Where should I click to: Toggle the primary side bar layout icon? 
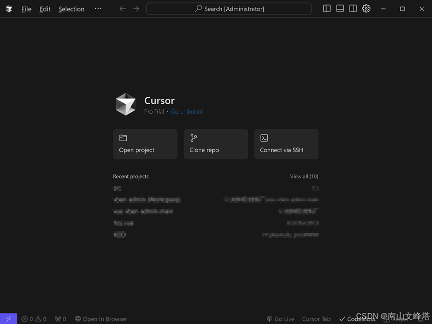327,8
